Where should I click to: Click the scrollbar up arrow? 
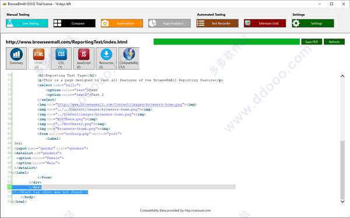coord(342,76)
